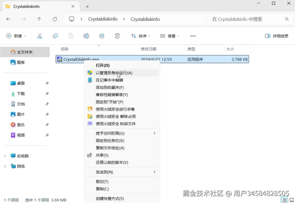Viewport: 295px width, 203px height.
Task: Click the PC monitor icon in address bar
Action: [x=72, y=19]
